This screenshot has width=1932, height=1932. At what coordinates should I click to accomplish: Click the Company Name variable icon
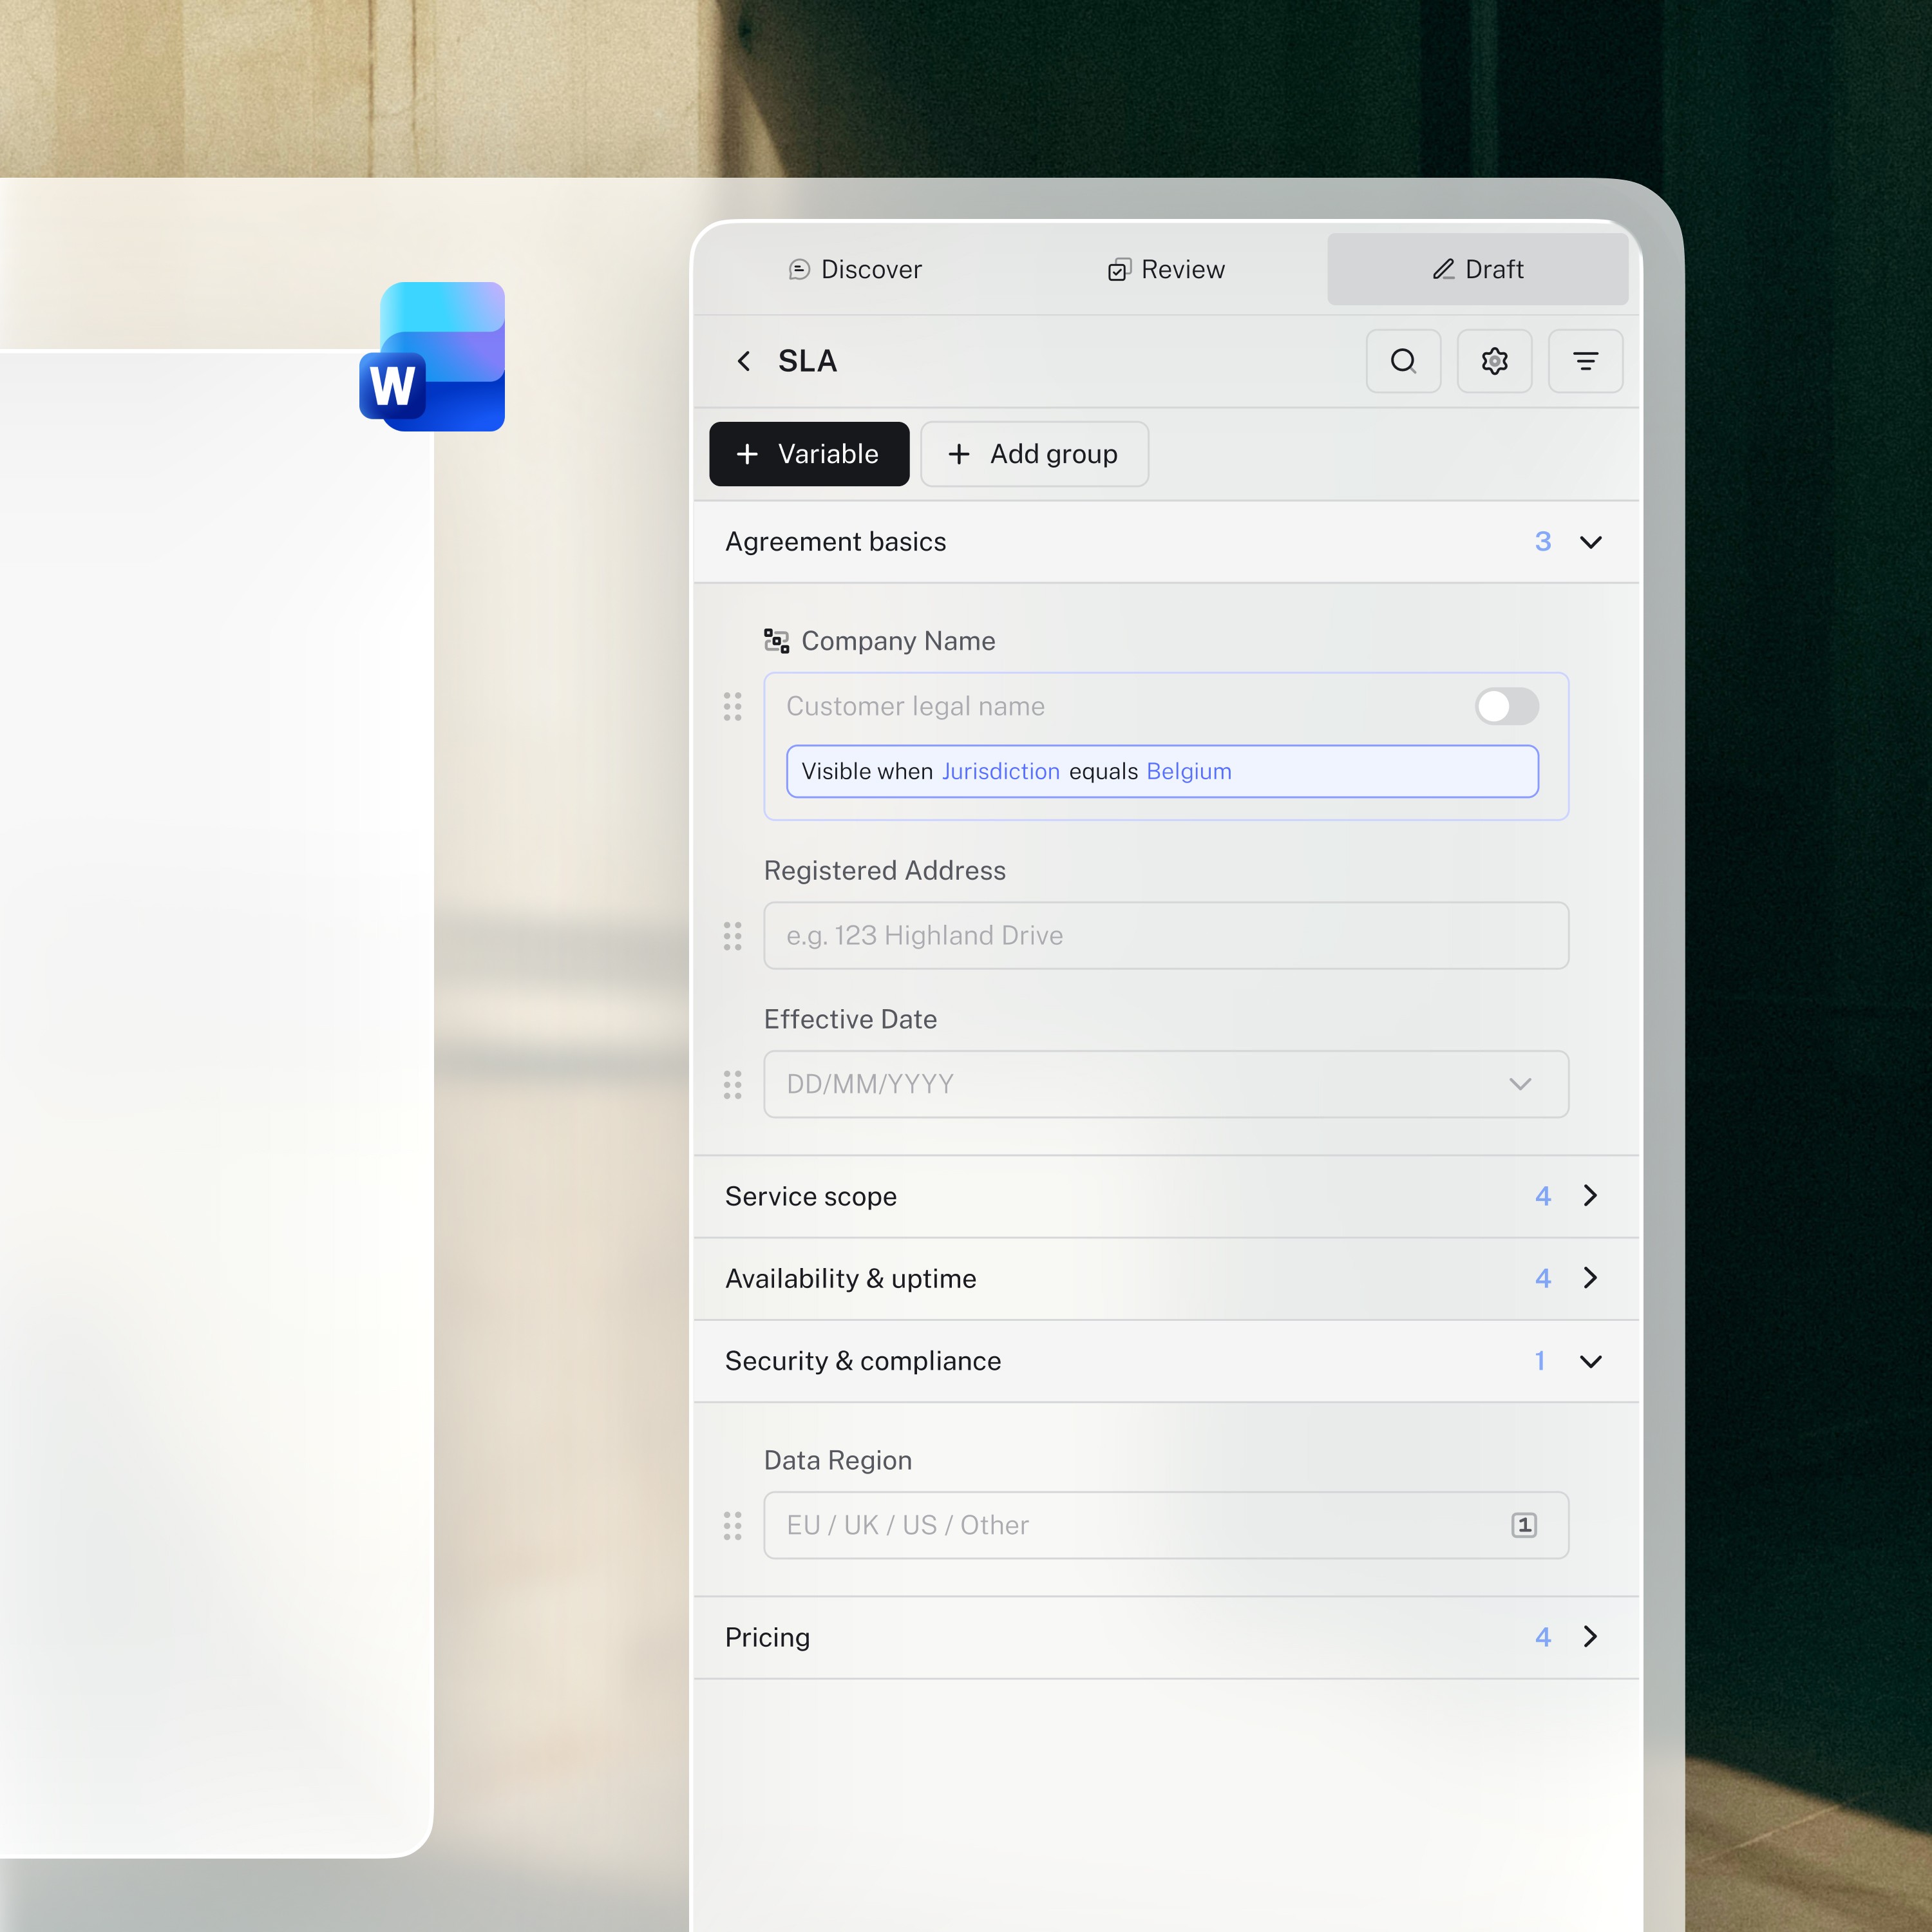tap(776, 641)
